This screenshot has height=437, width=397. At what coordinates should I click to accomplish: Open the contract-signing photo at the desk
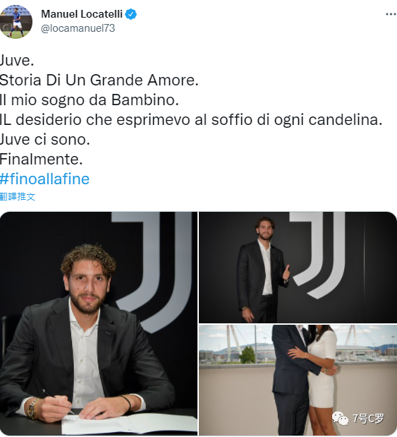(x=99, y=323)
